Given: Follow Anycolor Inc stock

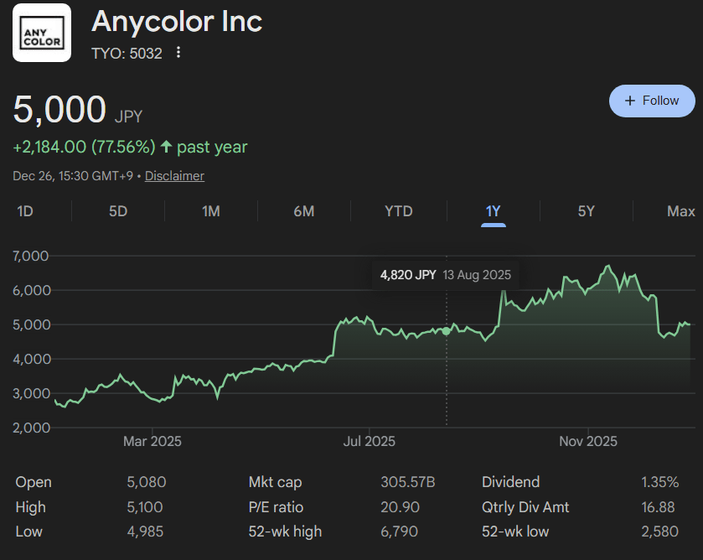Looking at the screenshot, I should point(652,101).
